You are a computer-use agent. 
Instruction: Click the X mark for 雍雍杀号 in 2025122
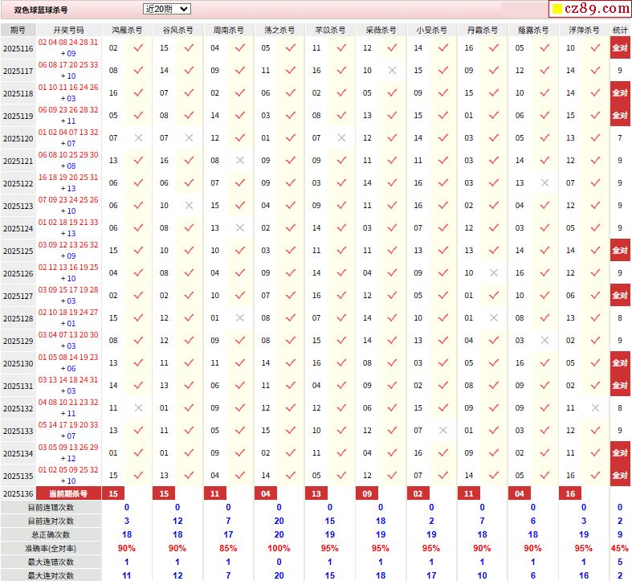pyautogui.click(x=544, y=183)
